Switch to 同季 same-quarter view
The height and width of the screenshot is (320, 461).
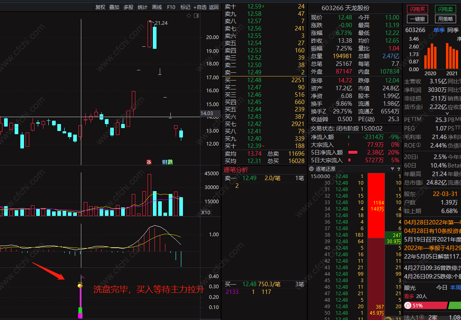click(x=453, y=30)
